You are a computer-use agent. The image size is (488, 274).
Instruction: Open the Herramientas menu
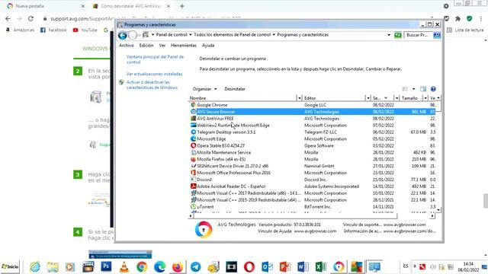(184, 46)
